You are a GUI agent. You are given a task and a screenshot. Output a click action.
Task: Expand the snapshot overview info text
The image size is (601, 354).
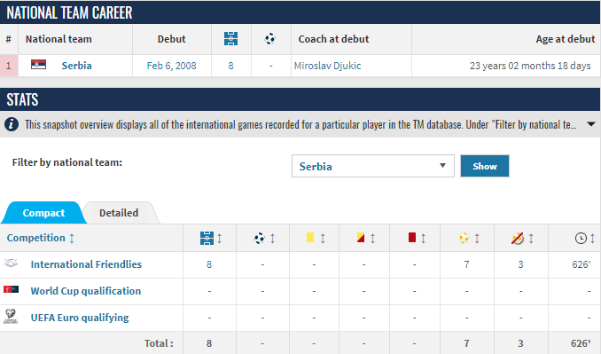coord(591,124)
